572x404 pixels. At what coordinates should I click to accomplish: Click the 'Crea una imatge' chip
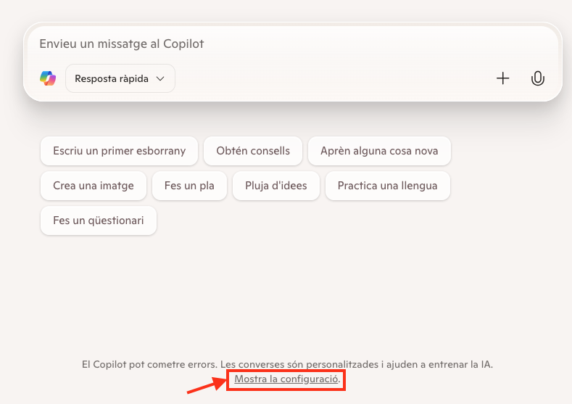tap(94, 186)
